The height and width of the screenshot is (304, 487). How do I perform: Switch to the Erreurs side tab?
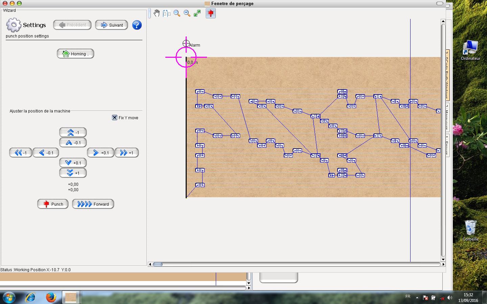click(x=447, y=144)
